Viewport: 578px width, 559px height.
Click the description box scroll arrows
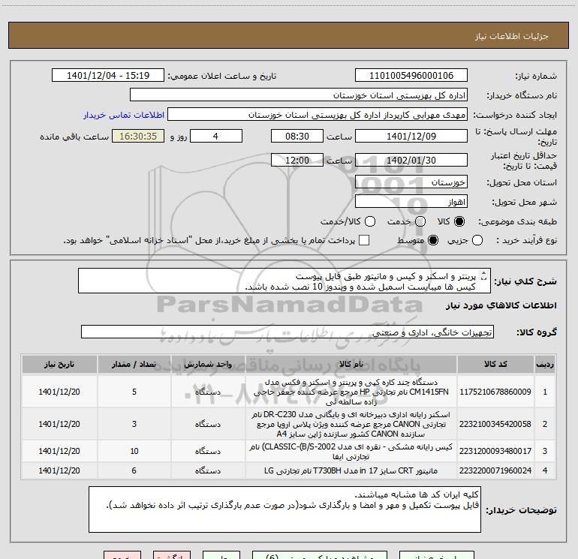tap(483, 275)
